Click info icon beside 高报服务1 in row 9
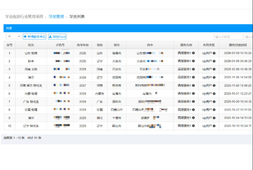Image resolution: width=253 pixels, height=170 pixels. click(x=193, y=118)
